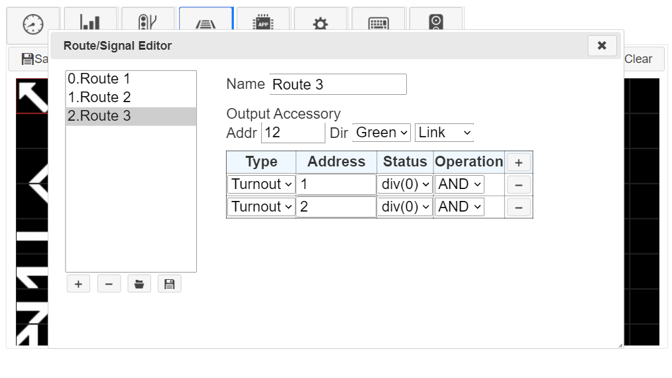The height and width of the screenshot is (378, 672).
Task: Open routes file with folder icon
Action: click(x=139, y=284)
